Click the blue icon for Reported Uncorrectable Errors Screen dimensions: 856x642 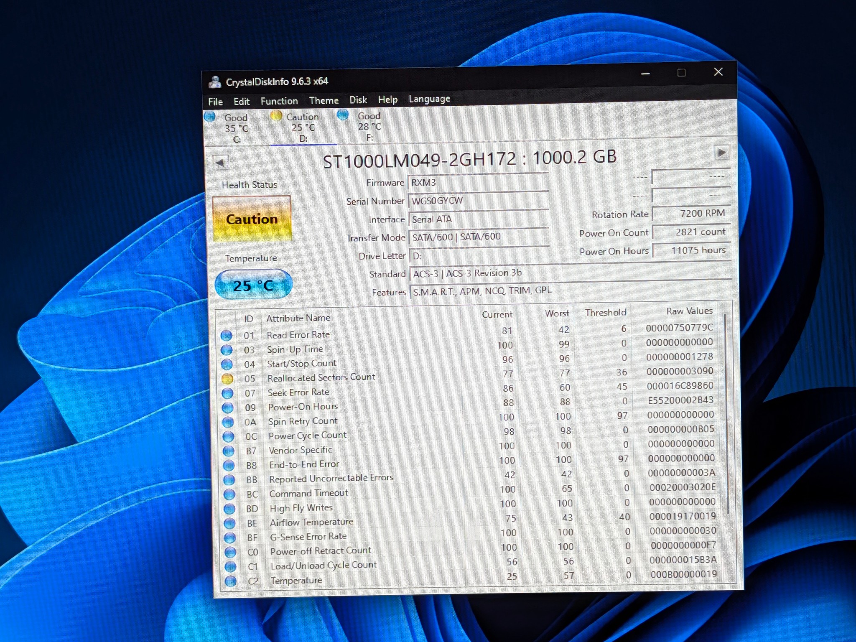[229, 480]
